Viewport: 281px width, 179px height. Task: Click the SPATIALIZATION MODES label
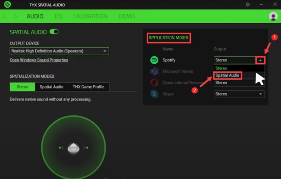(32, 77)
